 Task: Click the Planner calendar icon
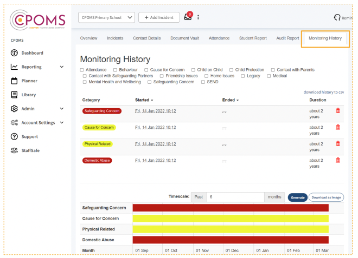tap(14, 81)
